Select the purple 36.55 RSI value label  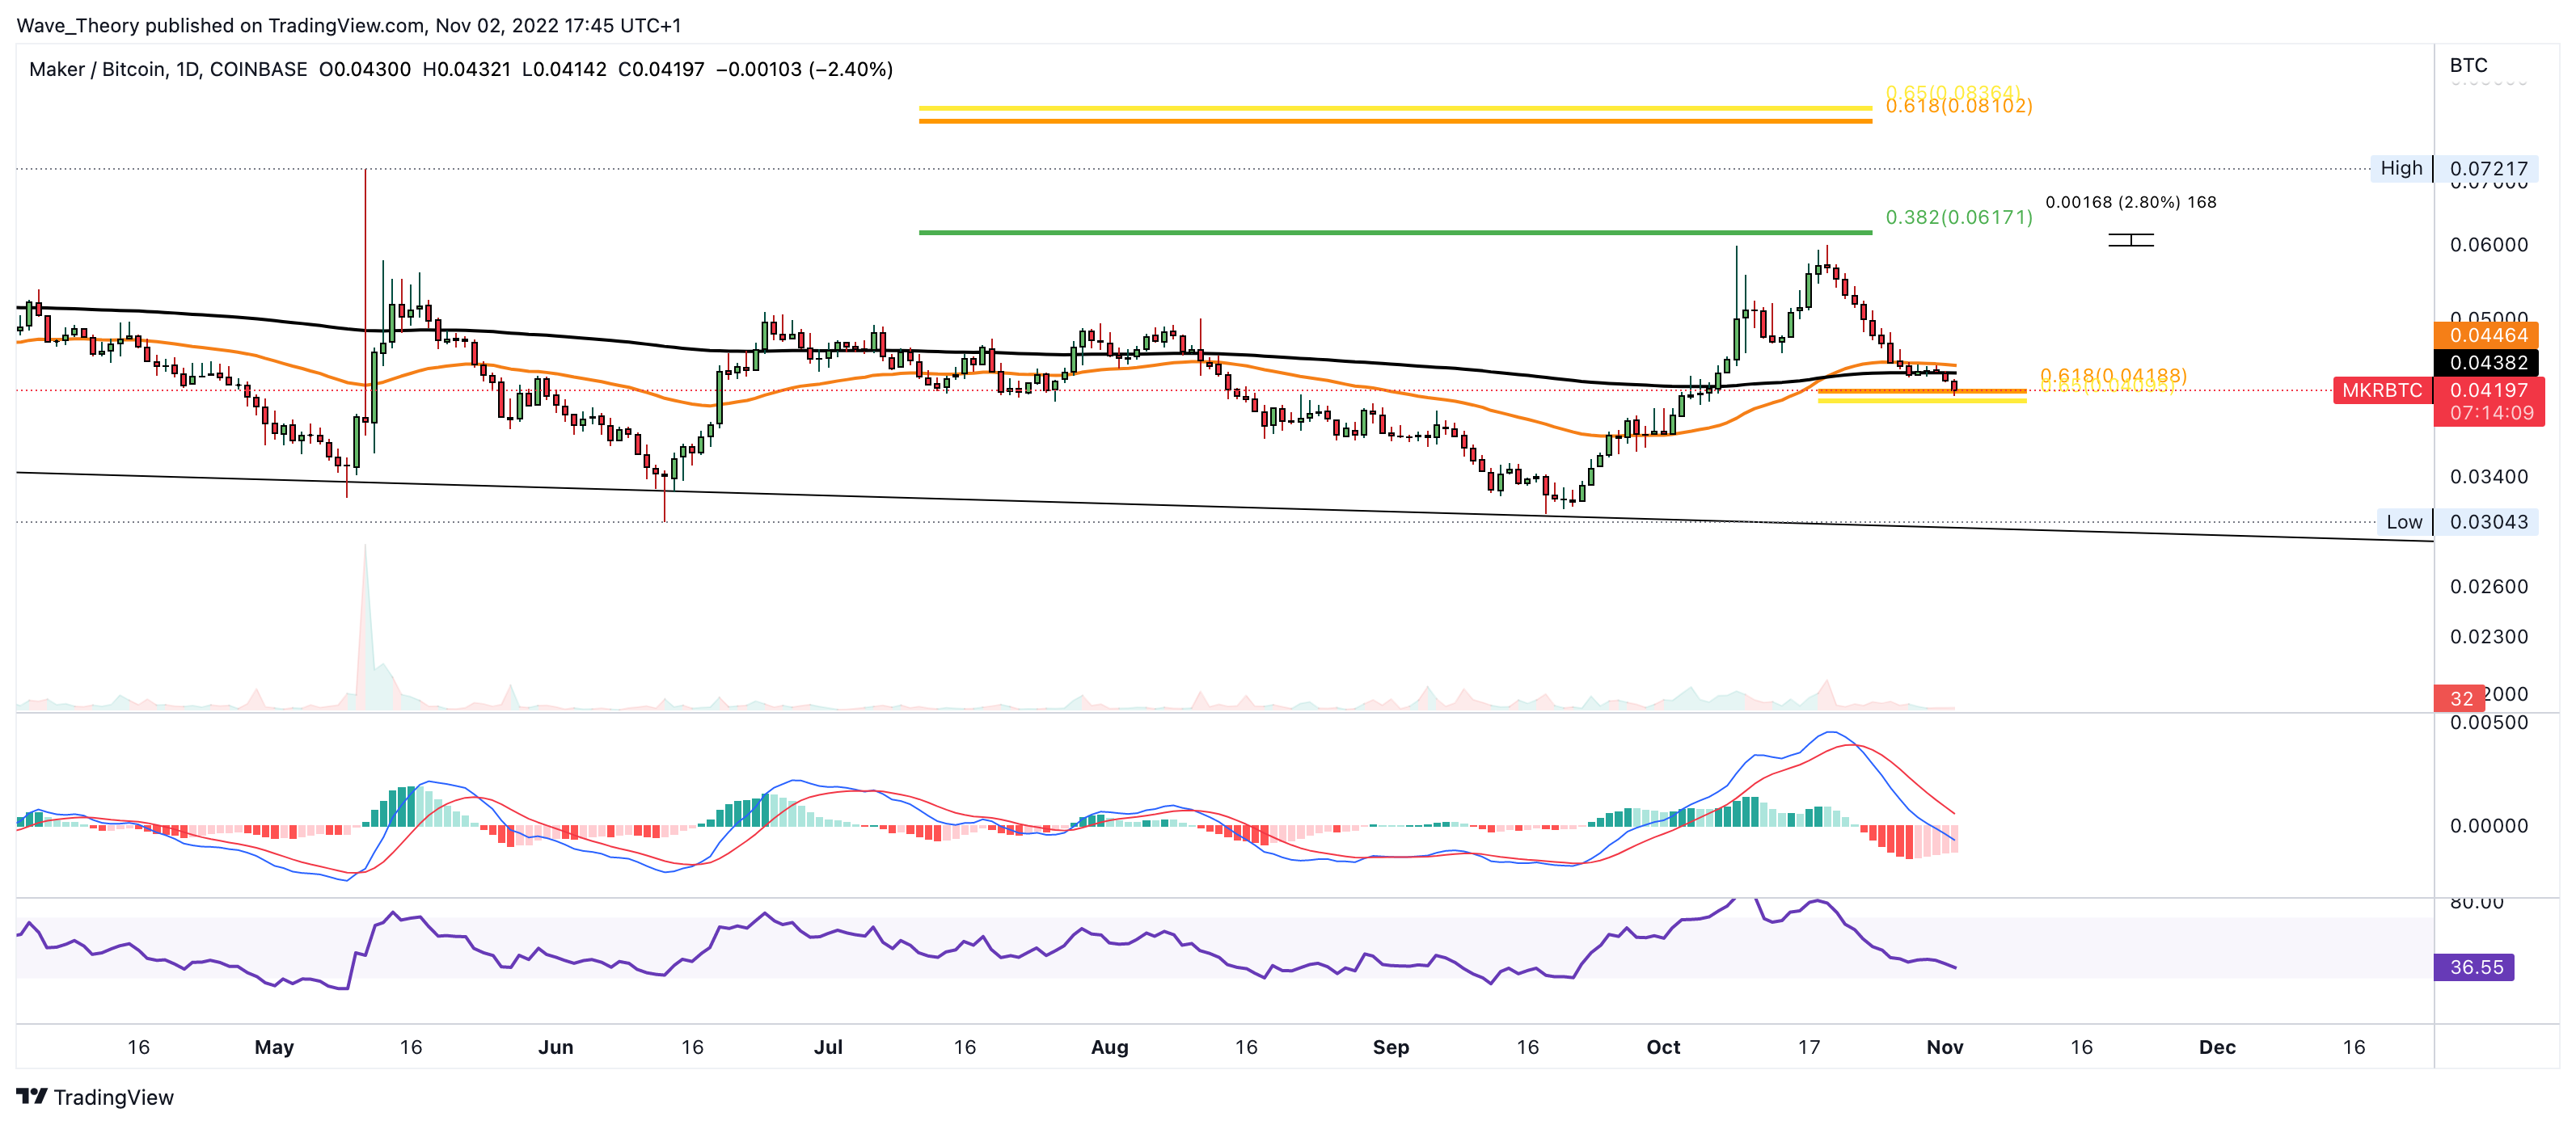coord(2475,967)
